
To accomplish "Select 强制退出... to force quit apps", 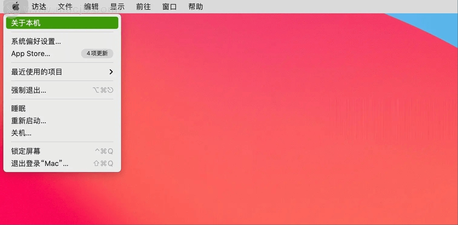I will (29, 90).
